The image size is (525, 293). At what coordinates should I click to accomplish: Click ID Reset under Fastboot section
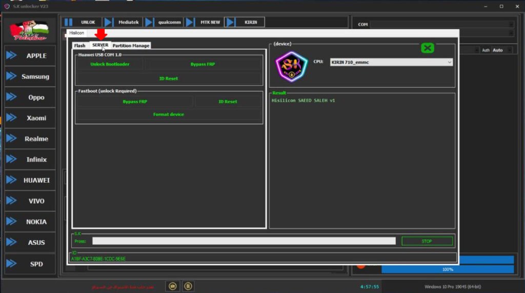[228, 101]
